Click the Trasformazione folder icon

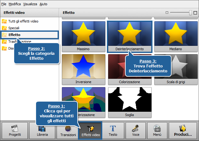tap(4, 42)
